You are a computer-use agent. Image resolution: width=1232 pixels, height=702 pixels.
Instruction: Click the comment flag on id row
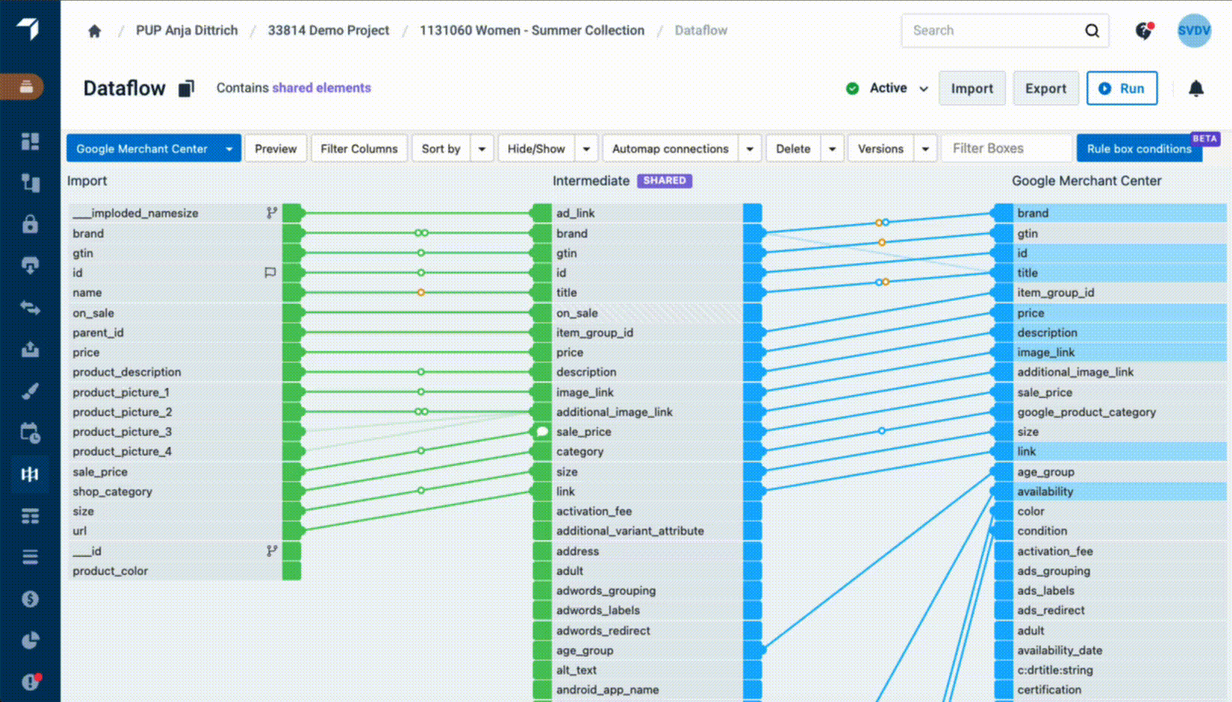(x=270, y=273)
